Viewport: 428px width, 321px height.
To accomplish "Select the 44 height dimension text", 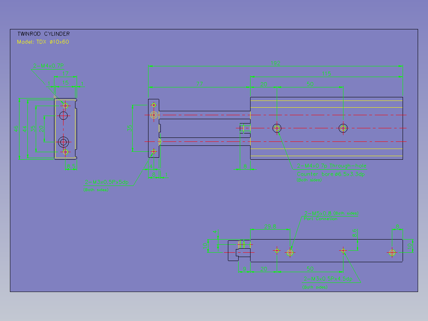I will tap(25, 129).
